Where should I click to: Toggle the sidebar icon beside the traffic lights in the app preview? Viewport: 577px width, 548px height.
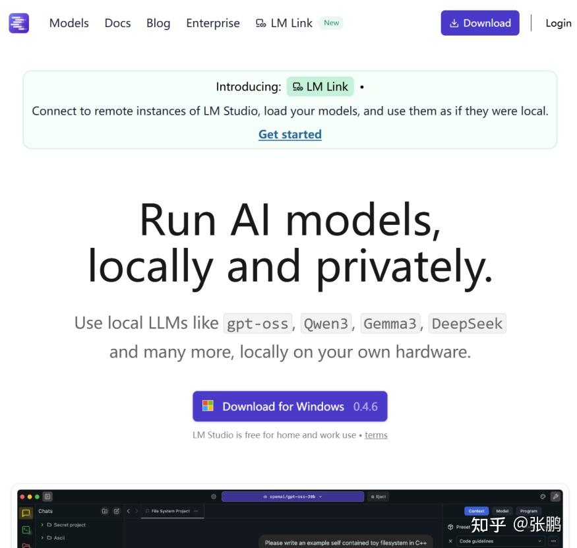[47, 497]
